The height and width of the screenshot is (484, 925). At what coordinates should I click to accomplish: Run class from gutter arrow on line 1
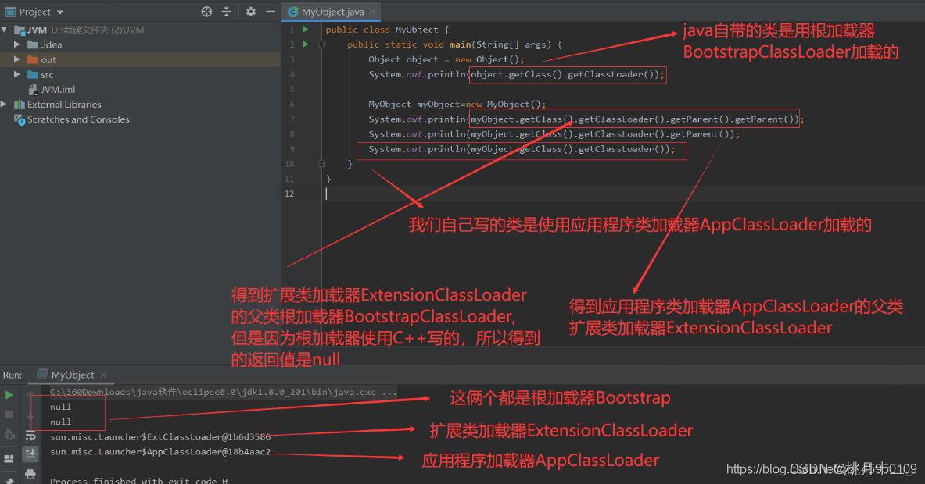coord(306,30)
